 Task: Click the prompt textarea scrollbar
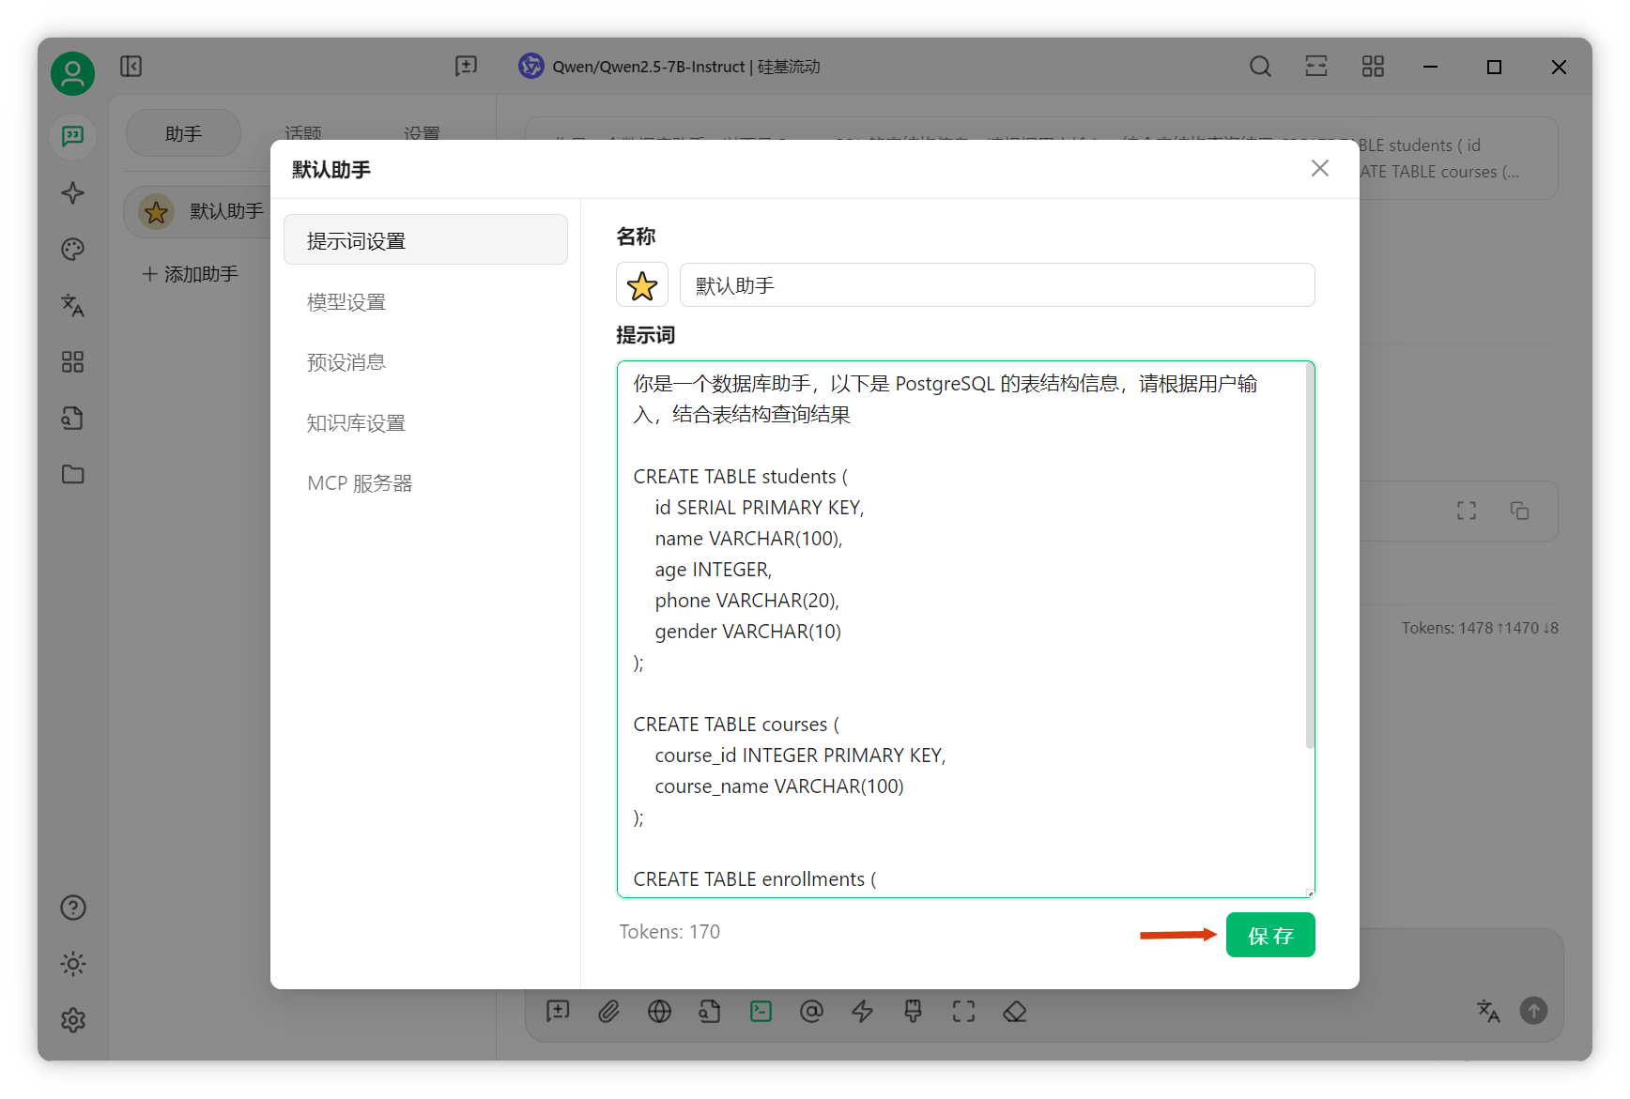(1309, 556)
